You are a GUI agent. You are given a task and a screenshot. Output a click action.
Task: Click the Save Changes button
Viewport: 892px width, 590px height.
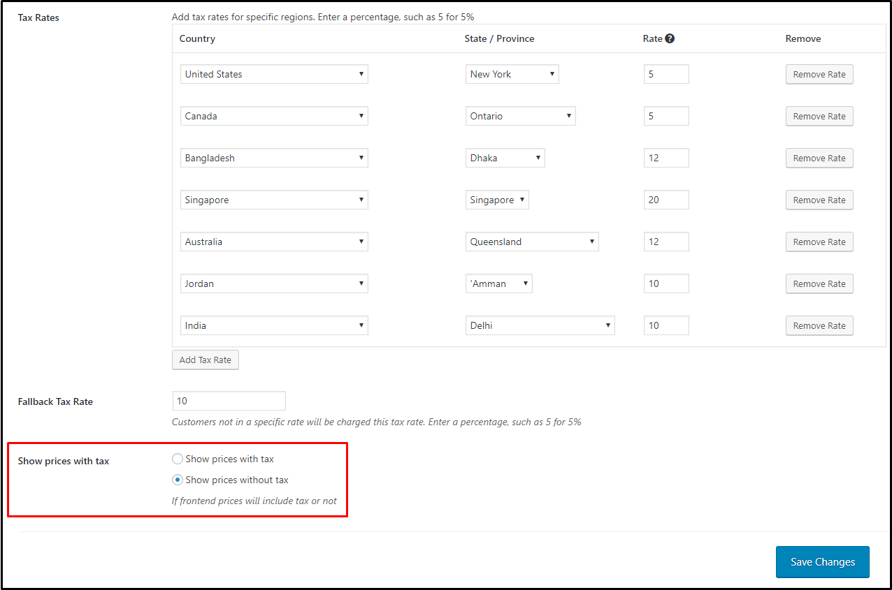pyautogui.click(x=822, y=562)
